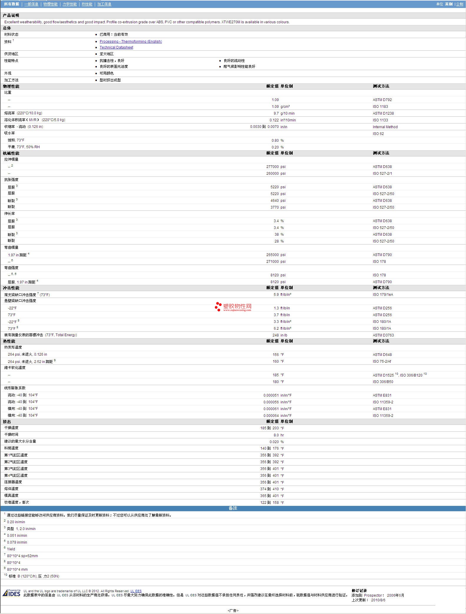
Task: Click the 料筒温度 row label
Action: (x=11, y=448)
